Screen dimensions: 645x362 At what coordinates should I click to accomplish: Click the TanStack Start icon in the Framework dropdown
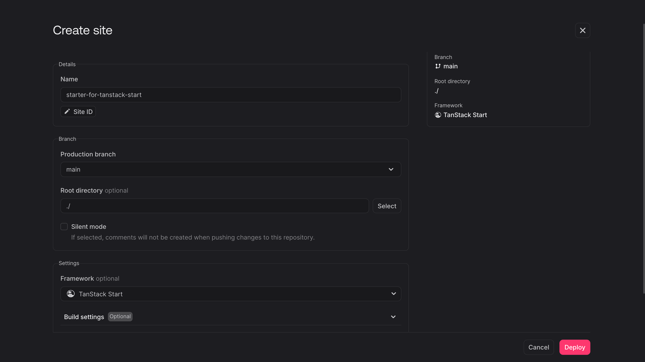71,294
